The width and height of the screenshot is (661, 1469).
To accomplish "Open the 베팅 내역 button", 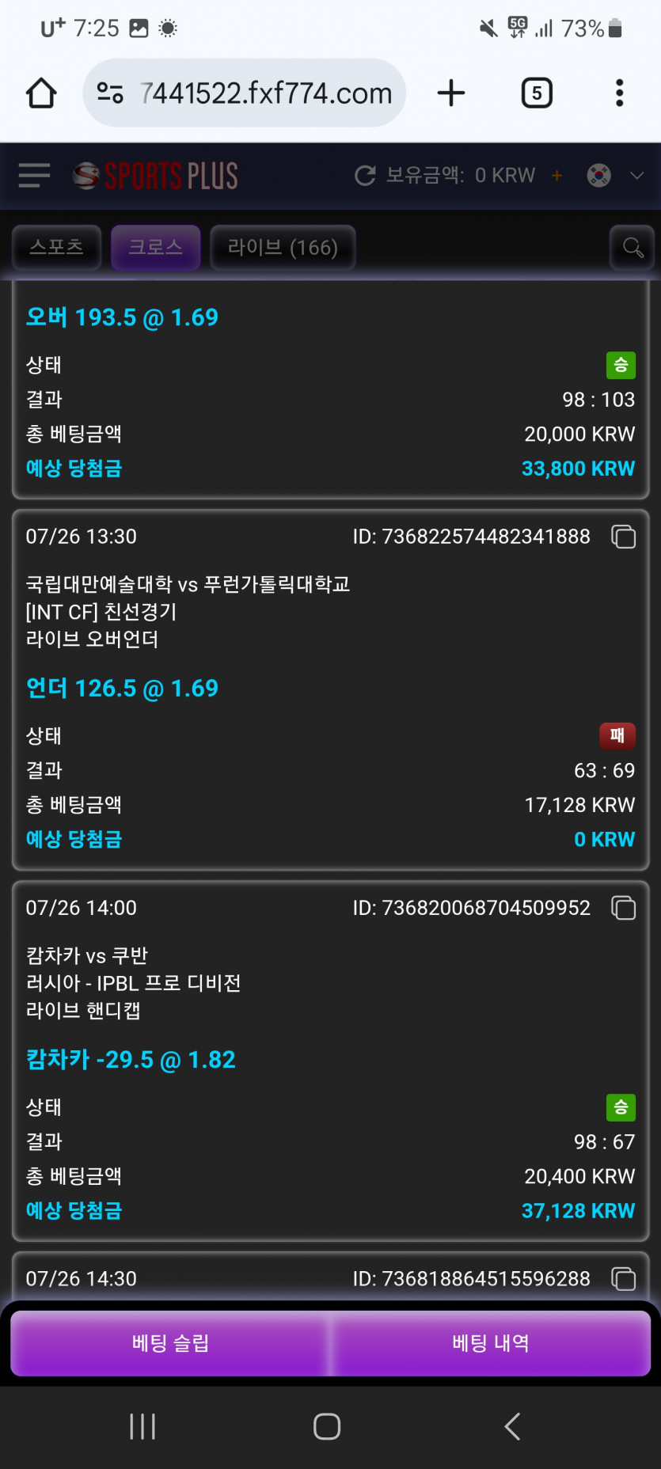I will 491,1343.
